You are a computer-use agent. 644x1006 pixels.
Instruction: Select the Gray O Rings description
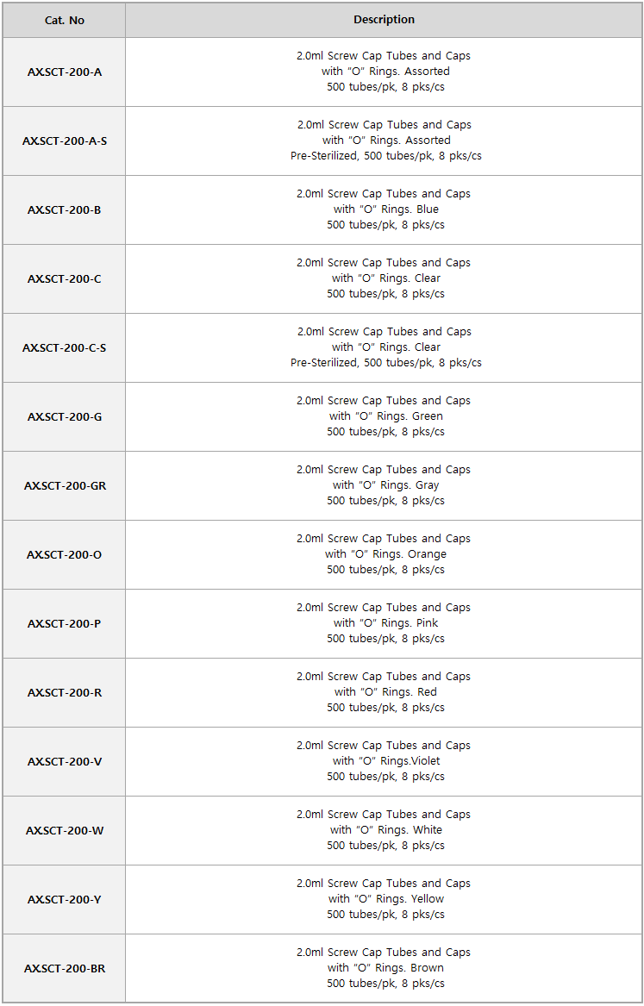tap(384, 485)
